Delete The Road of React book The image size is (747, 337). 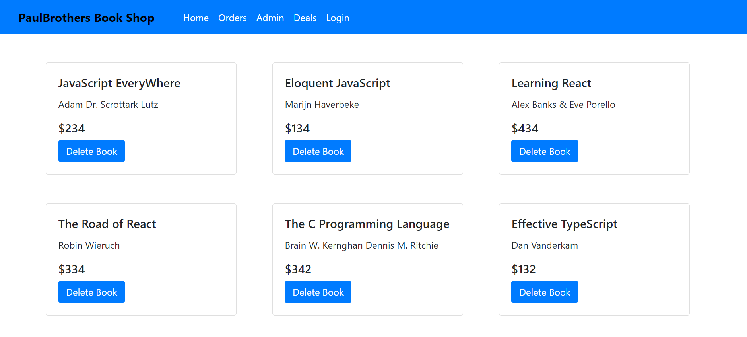click(x=91, y=292)
